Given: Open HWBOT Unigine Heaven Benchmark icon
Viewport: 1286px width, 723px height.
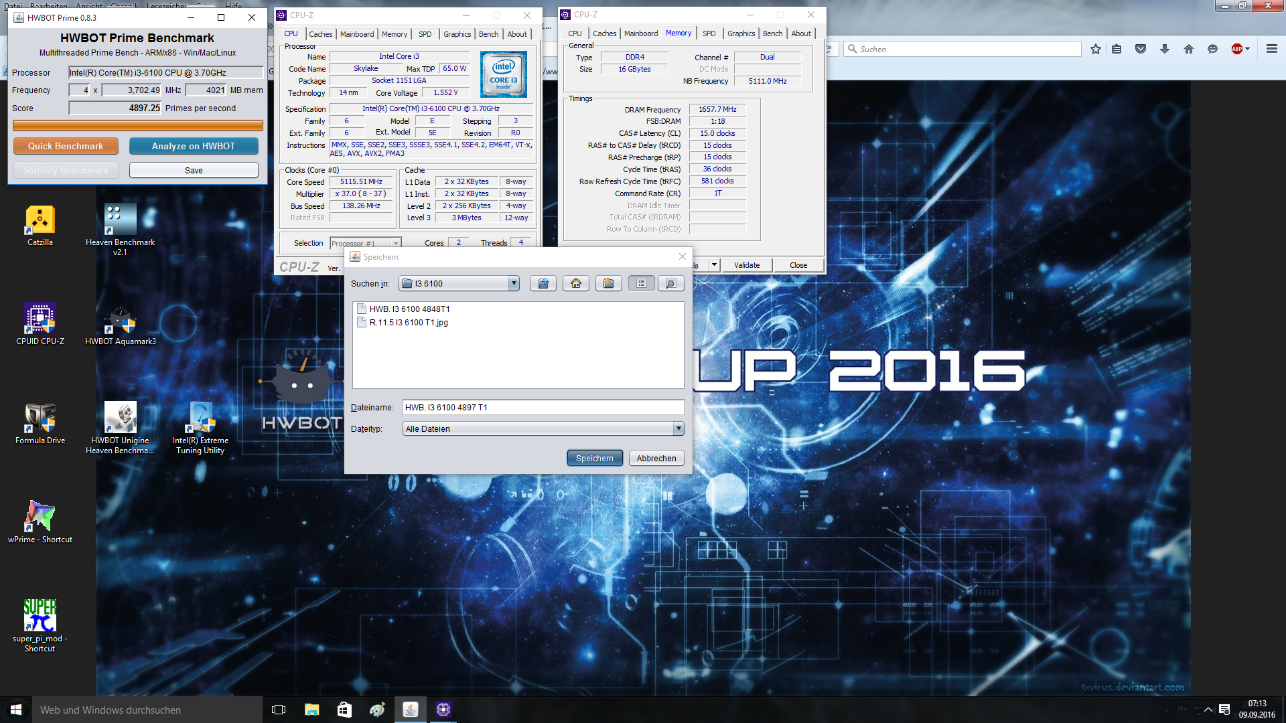Looking at the screenshot, I should [120, 428].
